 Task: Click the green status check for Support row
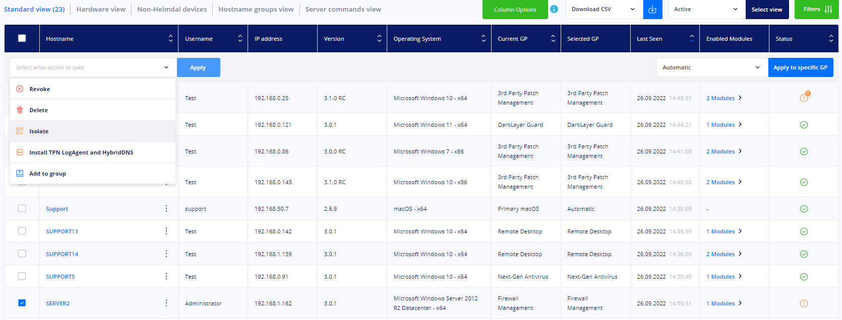[x=804, y=209]
